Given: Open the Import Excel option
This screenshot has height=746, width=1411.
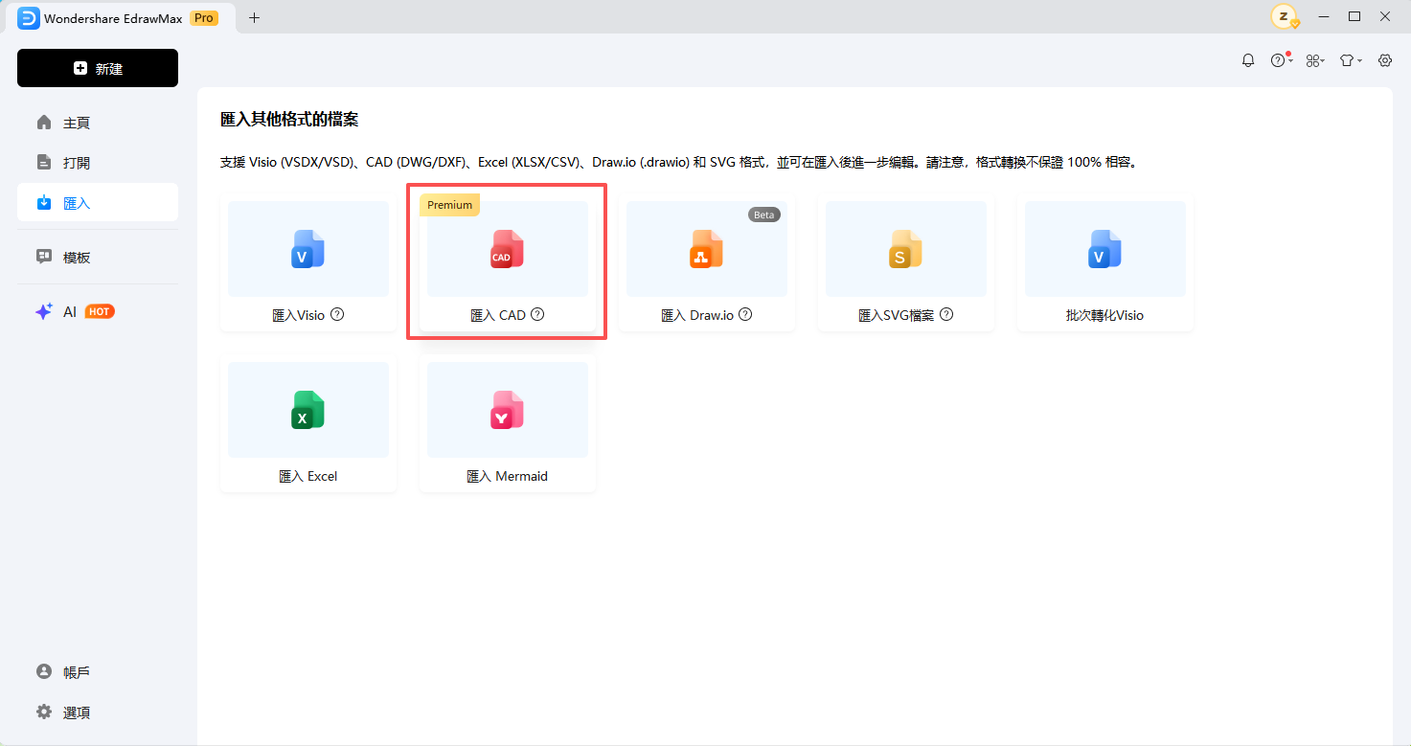Looking at the screenshot, I should click(307, 410).
